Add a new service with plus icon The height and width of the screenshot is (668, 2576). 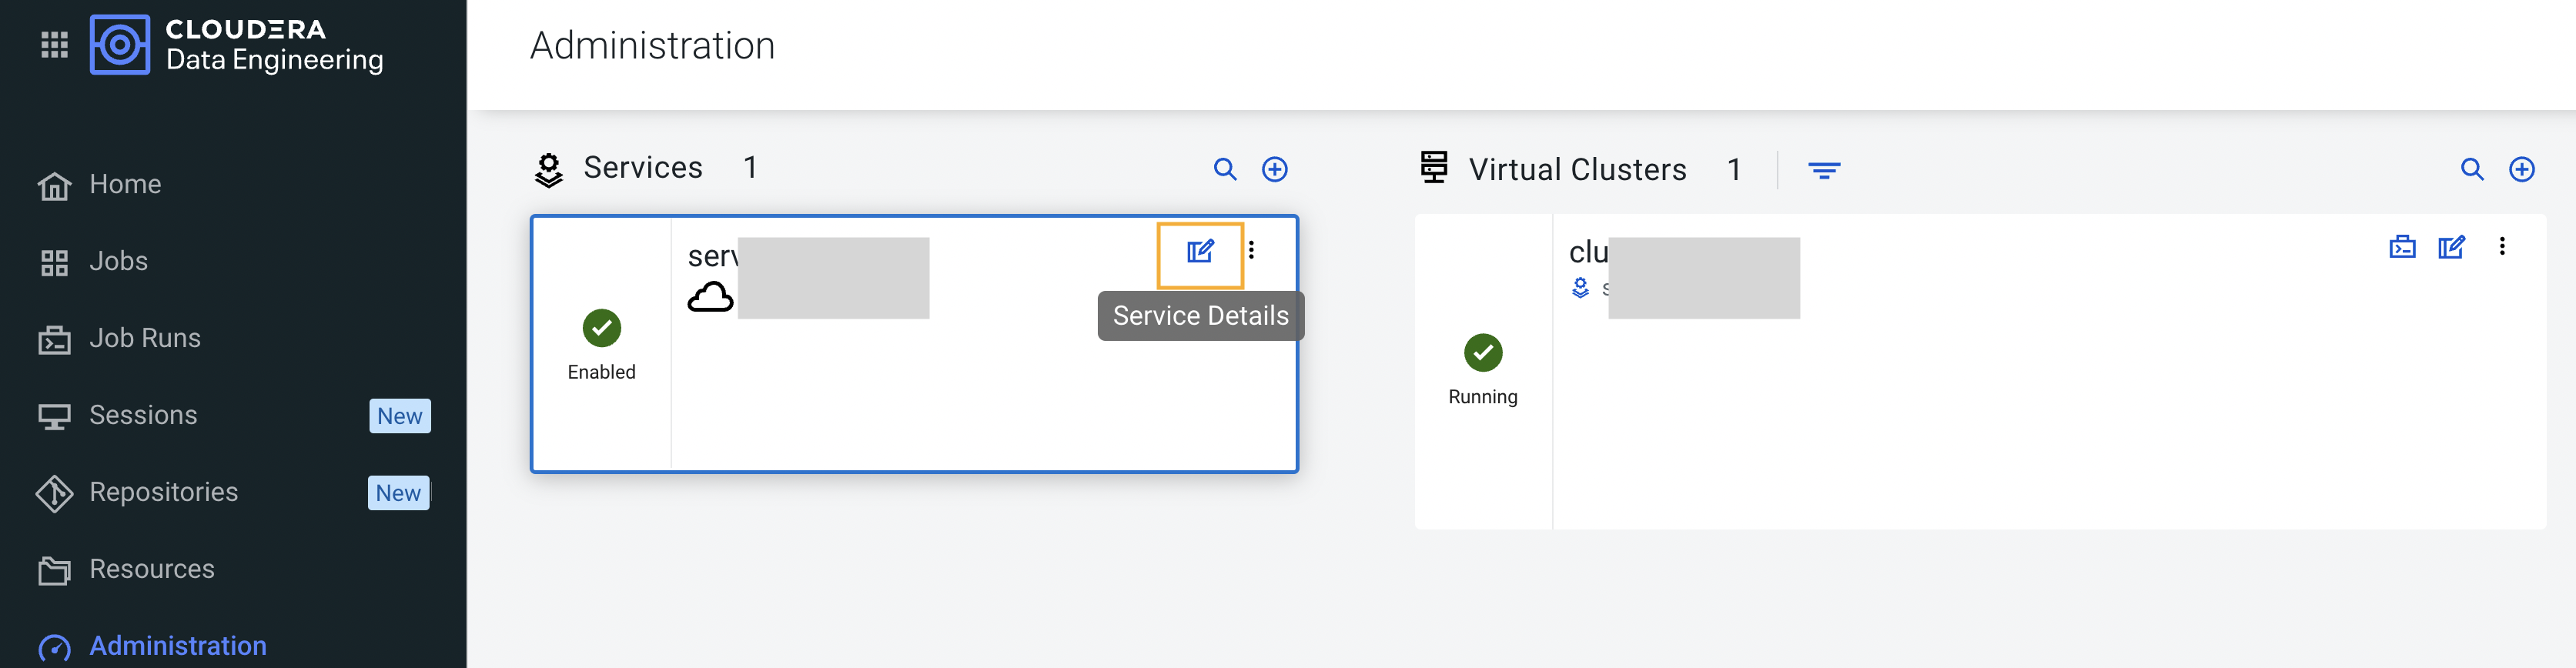click(x=1274, y=169)
